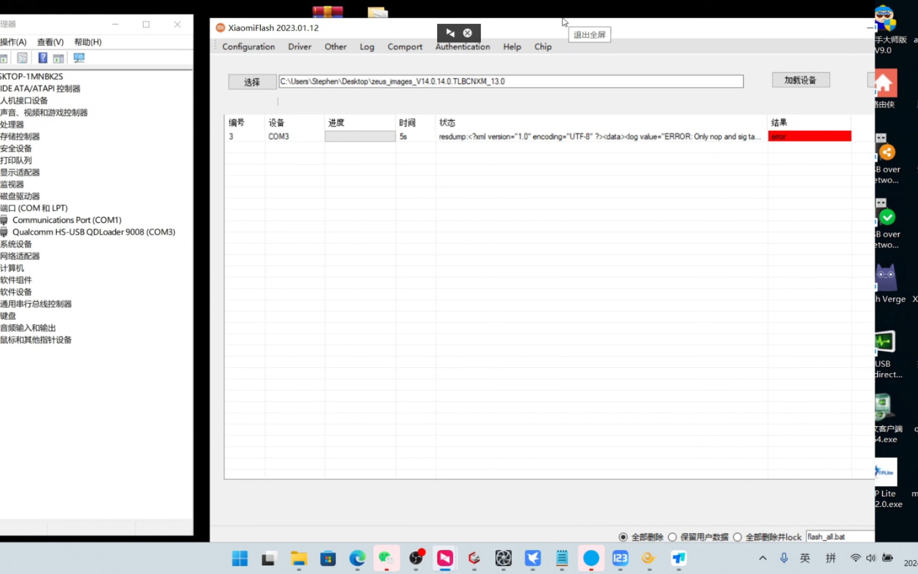This screenshot has height=574, width=918.
Task: Open the Help menu in XiaomiFlash
Action: pos(512,47)
